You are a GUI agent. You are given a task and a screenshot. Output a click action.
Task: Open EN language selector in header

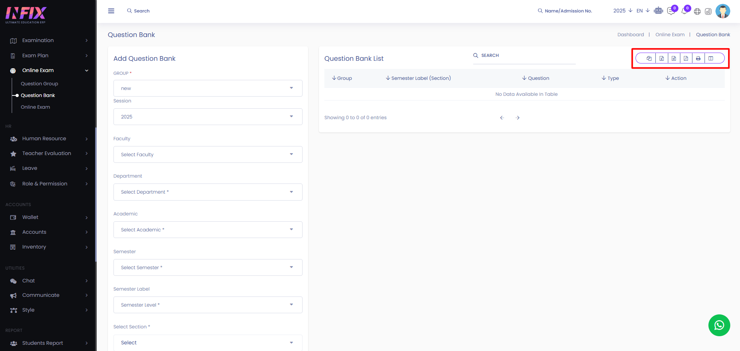[x=643, y=11]
